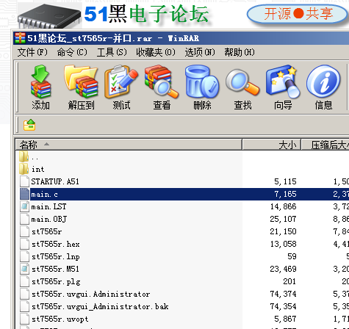The width and height of the screenshot is (349, 329).
Task: Click the main.c file icon
Action: click(x=24, y=194)
